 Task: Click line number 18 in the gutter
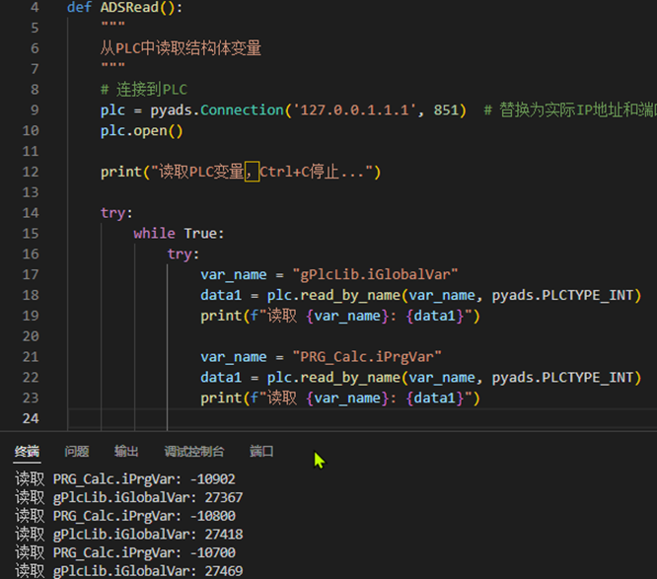click(x=31, y=295)
